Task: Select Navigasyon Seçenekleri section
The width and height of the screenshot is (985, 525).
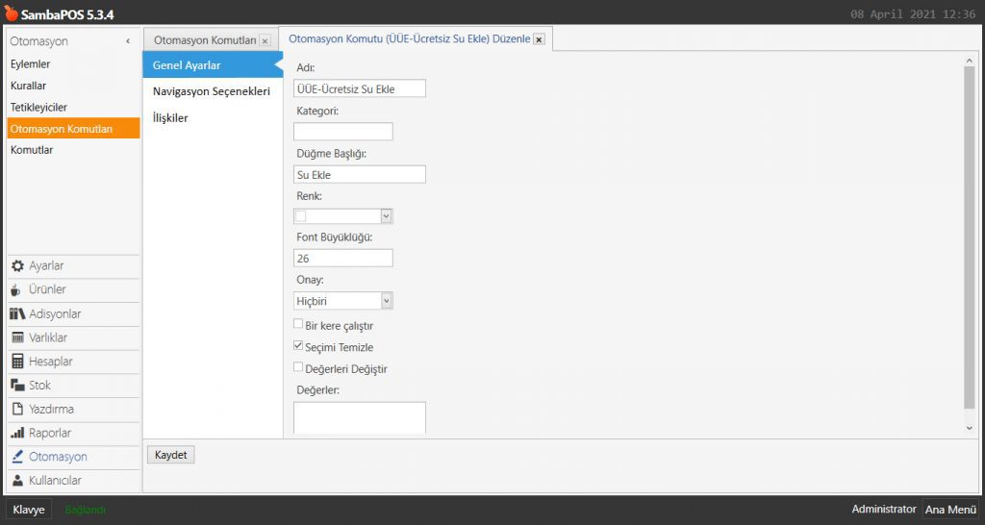Action: point(212,91)
